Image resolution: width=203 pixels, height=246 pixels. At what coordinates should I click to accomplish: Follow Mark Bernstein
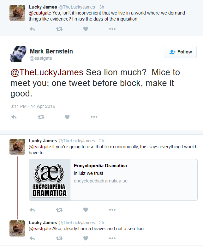pyautogui.click(x=180, y=52)
